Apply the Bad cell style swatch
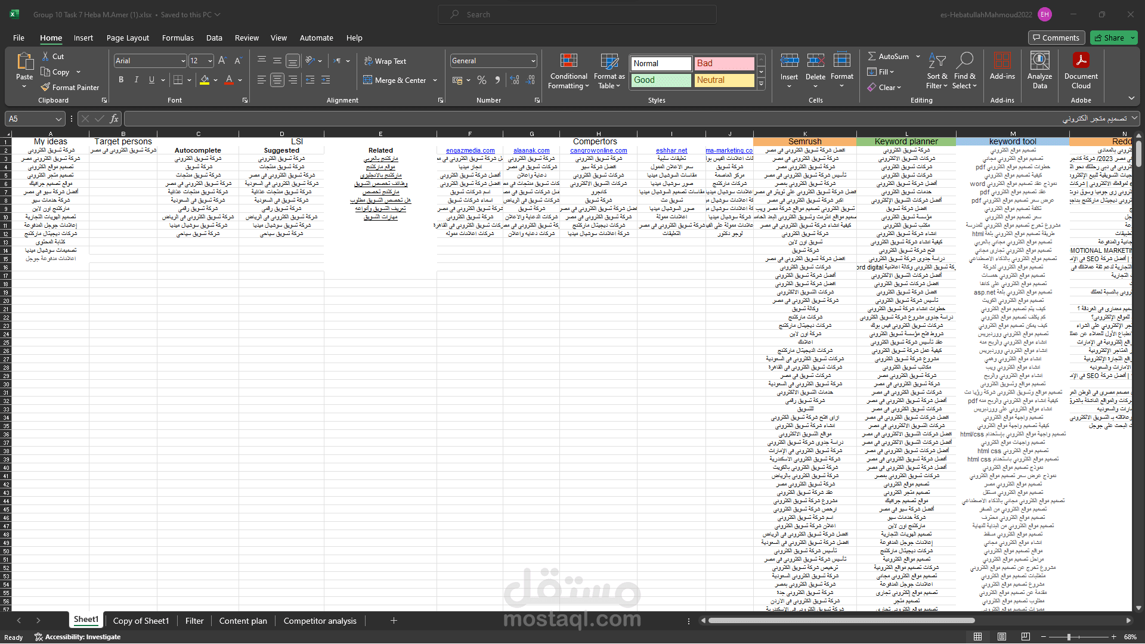Viewport: 1145px width, 644px height. [724, 63]
